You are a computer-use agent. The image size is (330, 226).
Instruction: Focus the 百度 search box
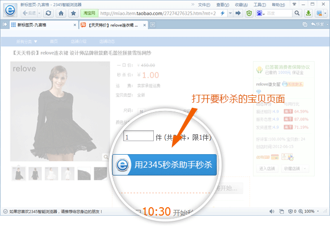[x=279, y=14]
